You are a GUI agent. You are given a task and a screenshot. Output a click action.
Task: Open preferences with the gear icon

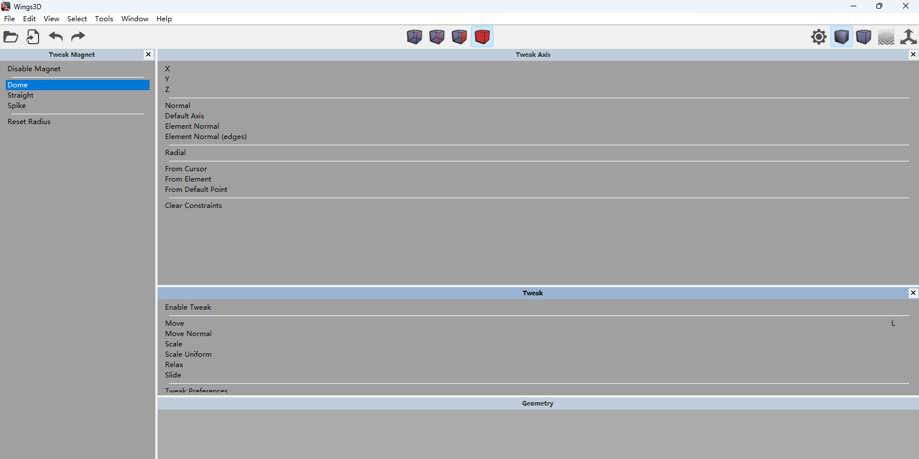[818, 37]
